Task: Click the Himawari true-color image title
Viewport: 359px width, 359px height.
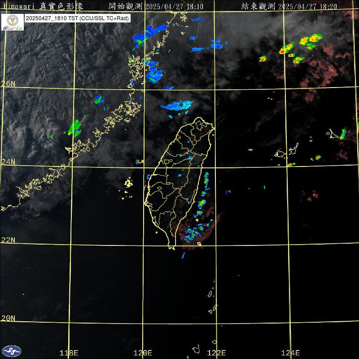Action: point(44,6)
